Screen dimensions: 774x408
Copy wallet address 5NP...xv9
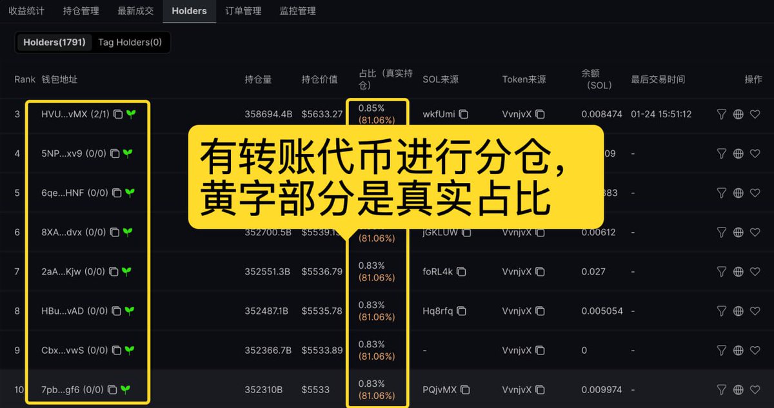click(x=115, y=153)
